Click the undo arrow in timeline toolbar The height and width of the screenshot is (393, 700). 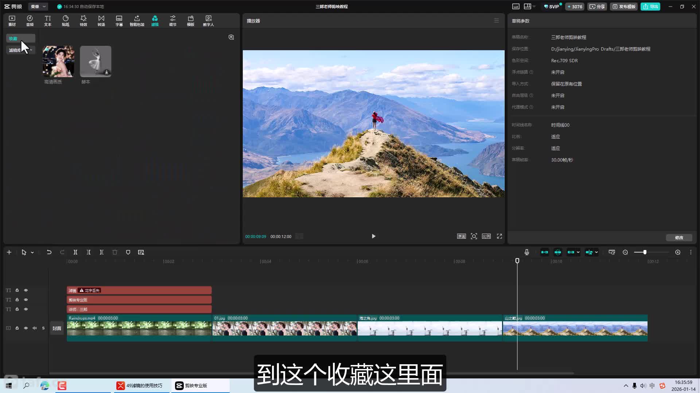pos(49,252)
